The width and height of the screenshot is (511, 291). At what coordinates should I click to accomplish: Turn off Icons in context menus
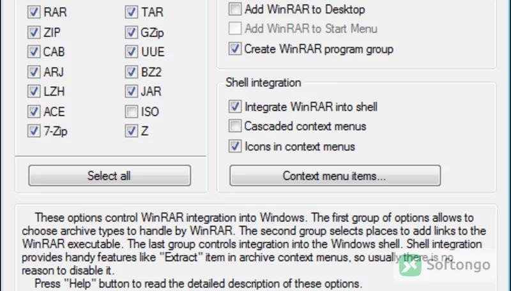235,147
